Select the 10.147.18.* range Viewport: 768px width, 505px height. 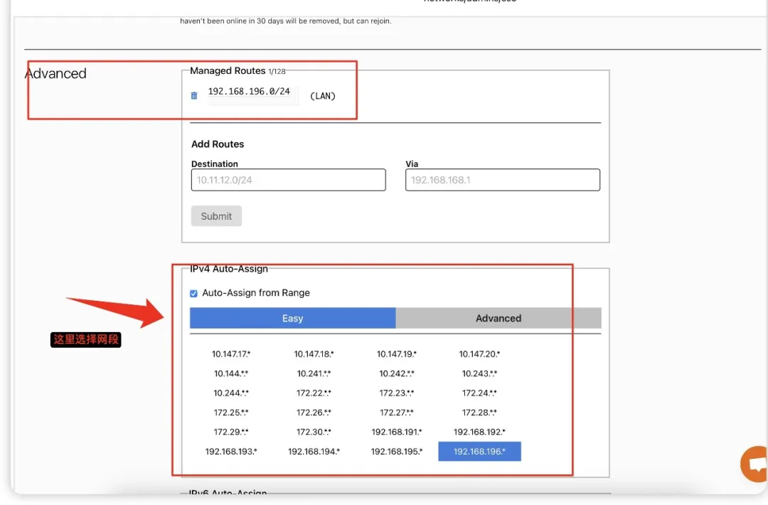point(314,353)
